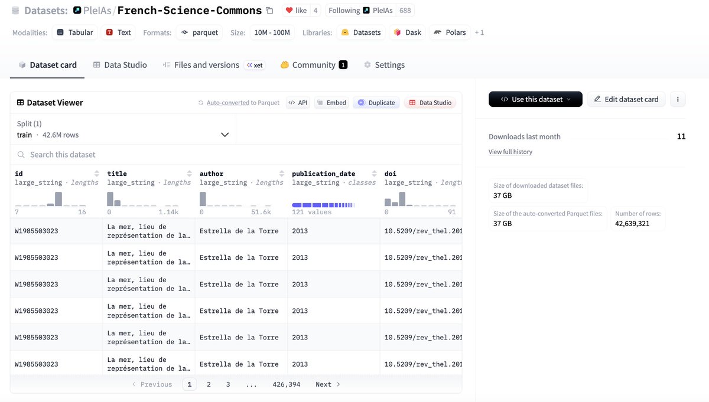
Task: Click Downloads last month count 11
Action: 681,136
